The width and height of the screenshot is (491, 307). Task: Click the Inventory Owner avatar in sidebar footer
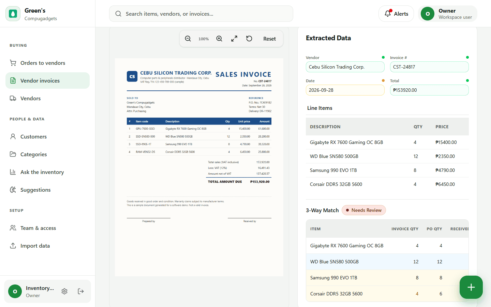click(15, 291)
